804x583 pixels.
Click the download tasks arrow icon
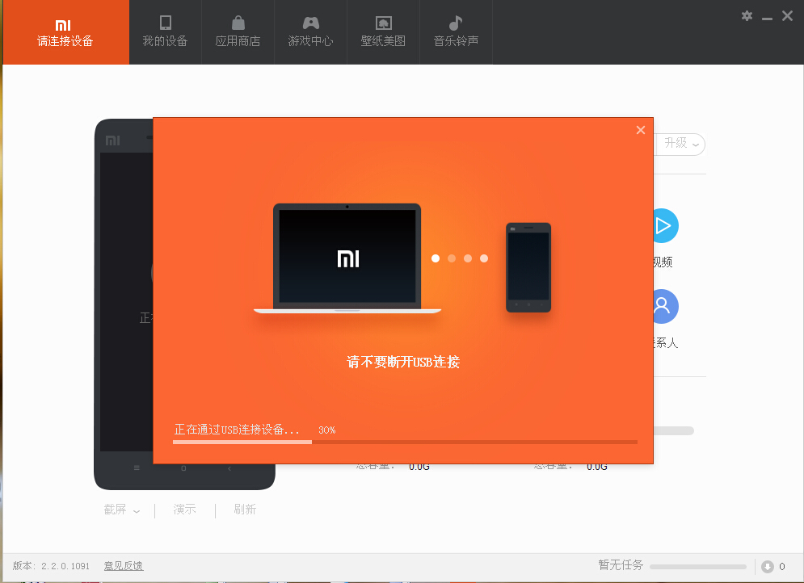767,567
